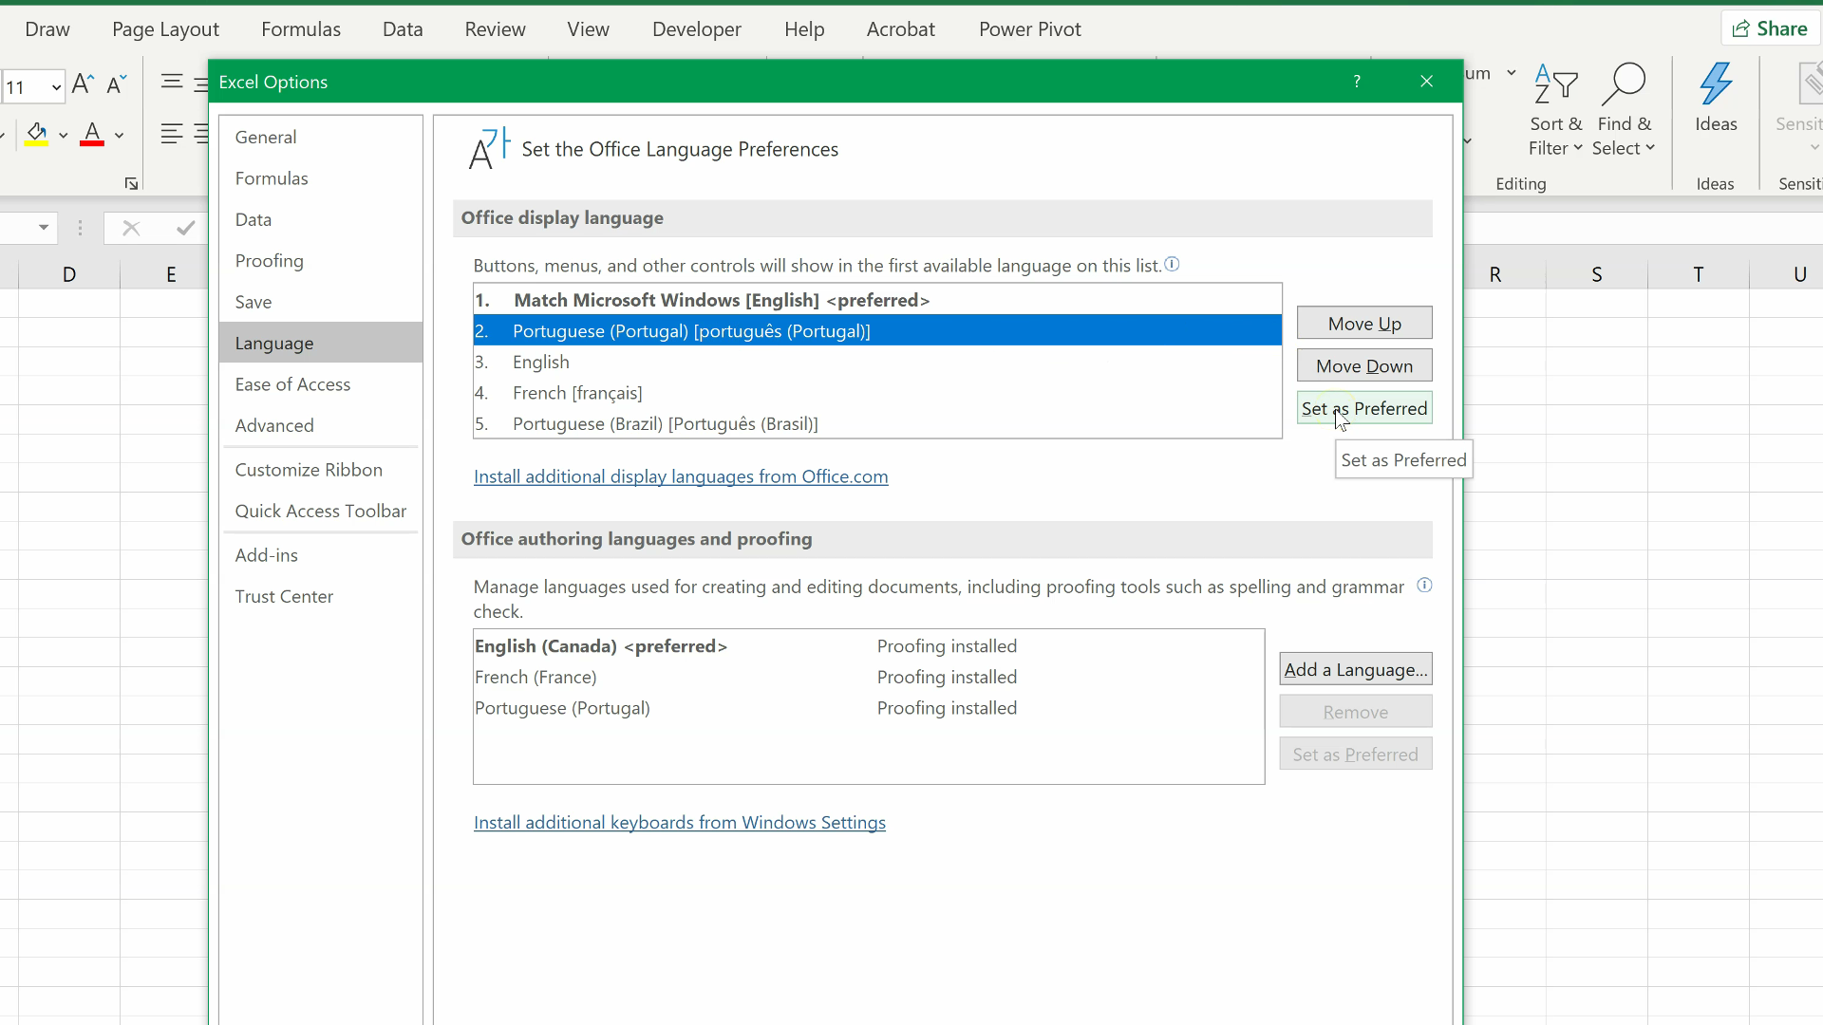The image size is (1823, 1025).
Task: Select English authoring language entry
Action: [600, 645]
